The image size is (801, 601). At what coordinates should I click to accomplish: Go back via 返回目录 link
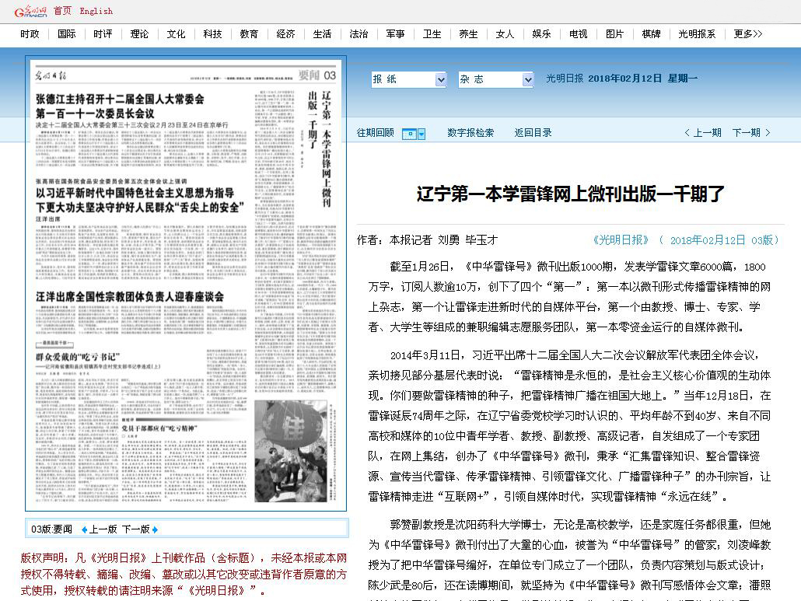tap(533, 133)
